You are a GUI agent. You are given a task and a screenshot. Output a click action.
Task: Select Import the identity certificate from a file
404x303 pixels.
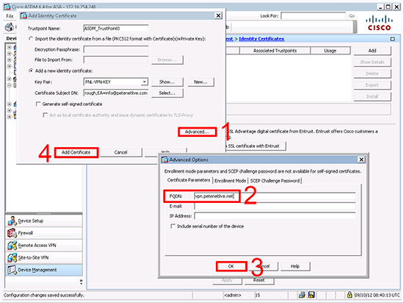(31, 39)
